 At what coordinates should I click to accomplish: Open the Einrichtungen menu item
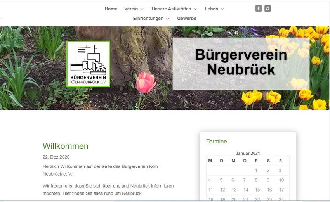tap(148, 19)
